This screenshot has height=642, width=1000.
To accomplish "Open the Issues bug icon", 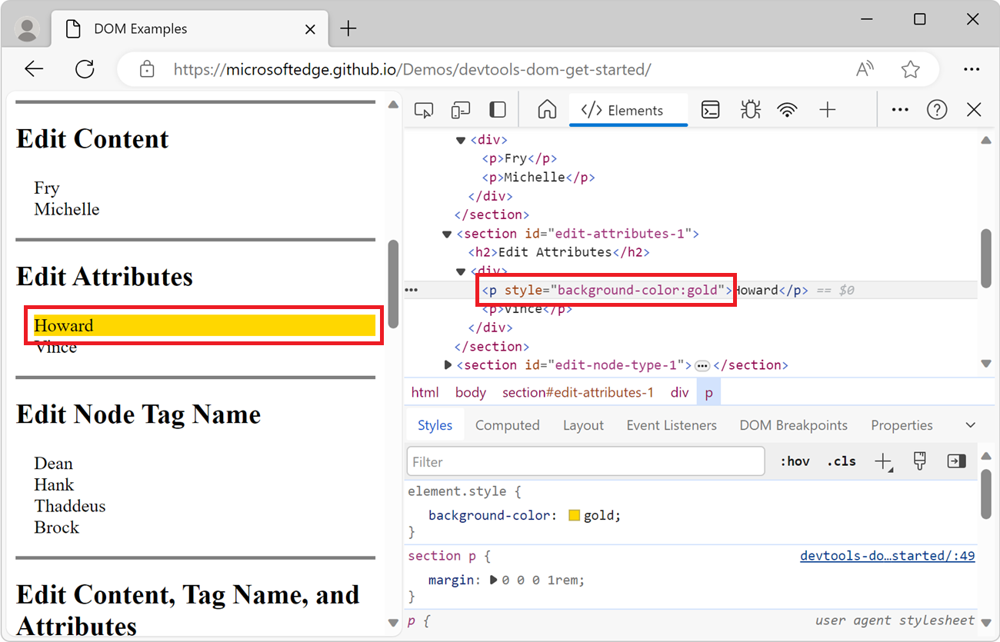I will [750, 109].
